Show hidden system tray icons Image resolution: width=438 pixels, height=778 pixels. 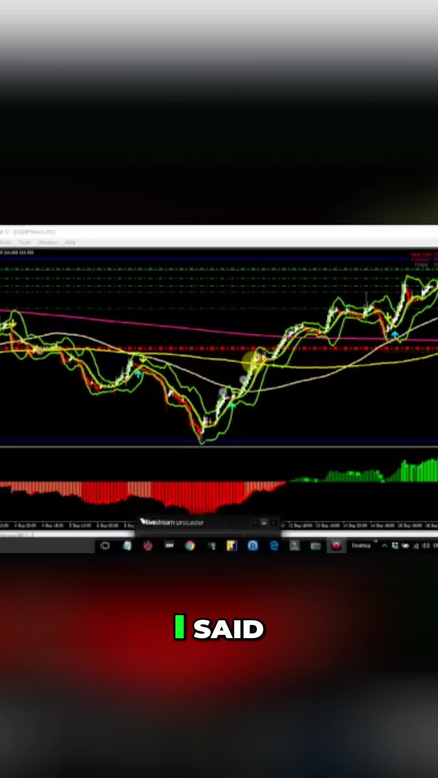pyautogui.click(x=384, y=546)
